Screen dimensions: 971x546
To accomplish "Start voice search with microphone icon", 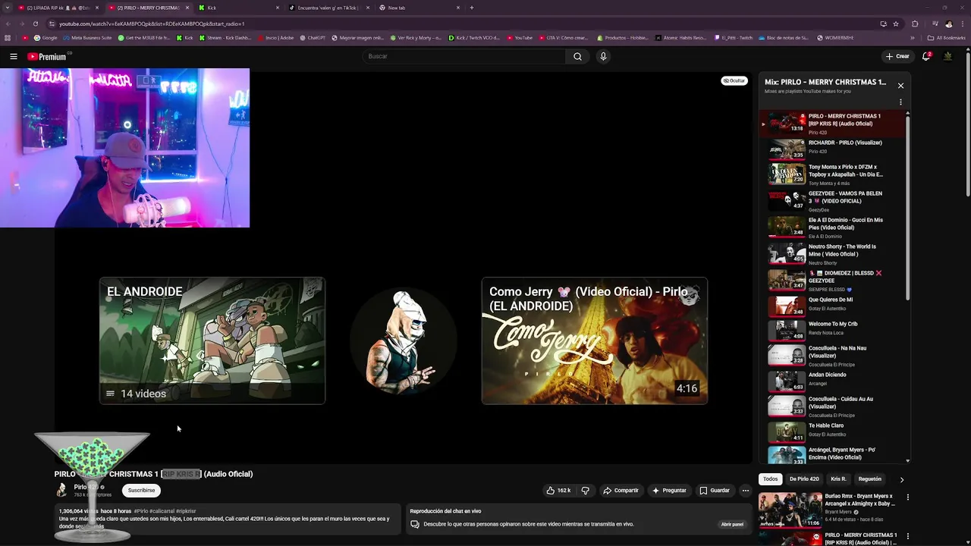I will point(603,56).
